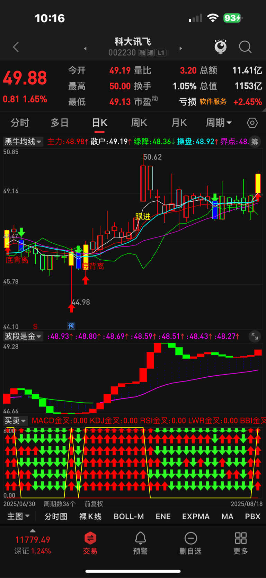Select MA indicator
Screen dimensions: 266x578
[227, 517]
